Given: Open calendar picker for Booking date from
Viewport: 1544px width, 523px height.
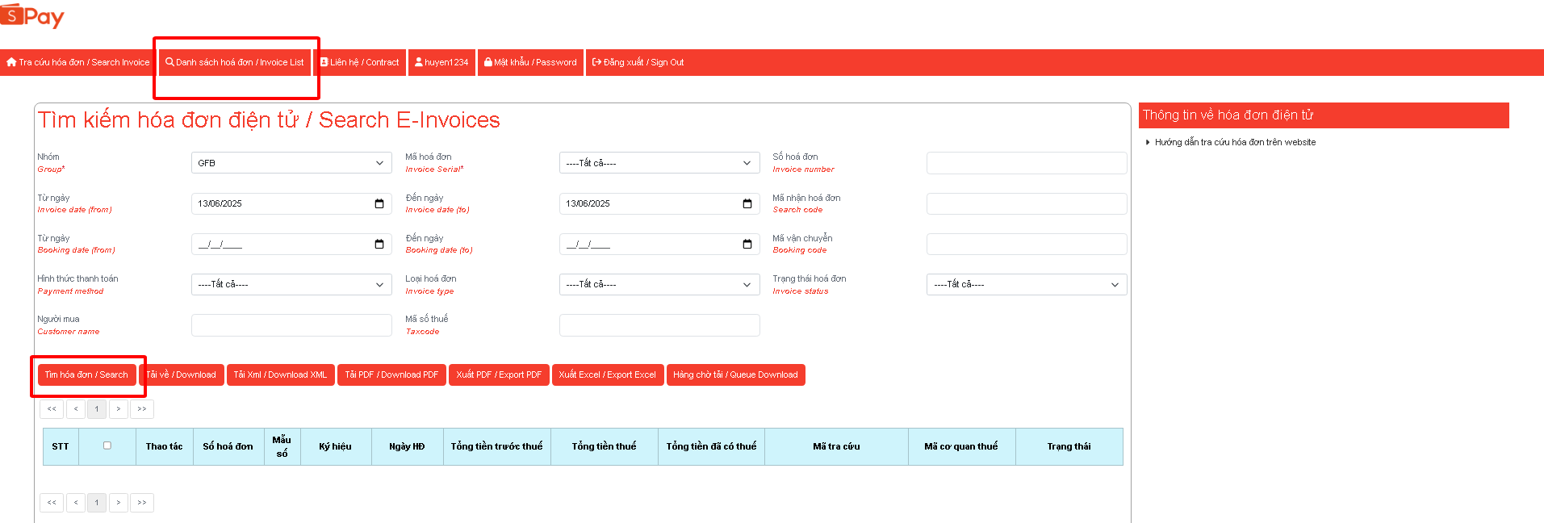Looking at the screenshot, I should point(379,244).
